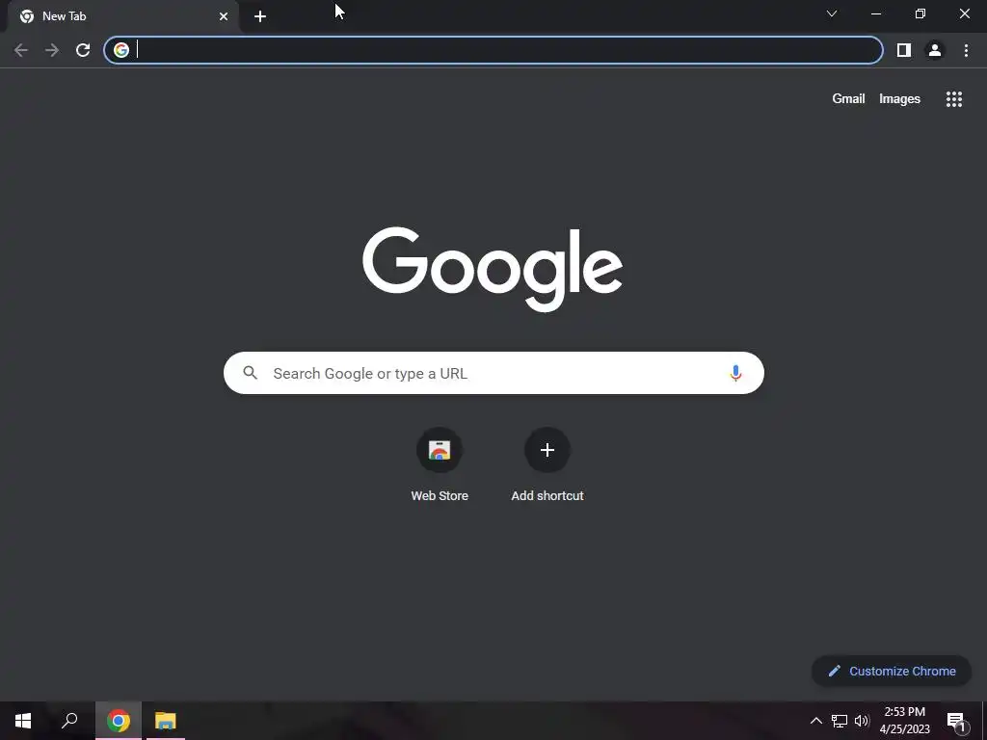
Task: Minimize the Chrome window
Action: (876, 13)
